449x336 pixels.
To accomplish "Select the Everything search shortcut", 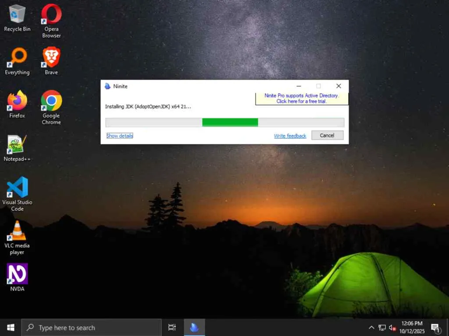I will point(17,61).
